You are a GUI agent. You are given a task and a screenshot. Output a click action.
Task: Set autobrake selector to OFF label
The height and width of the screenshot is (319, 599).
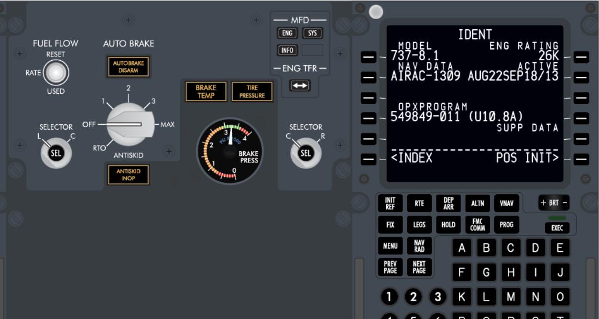pos(89,124)
